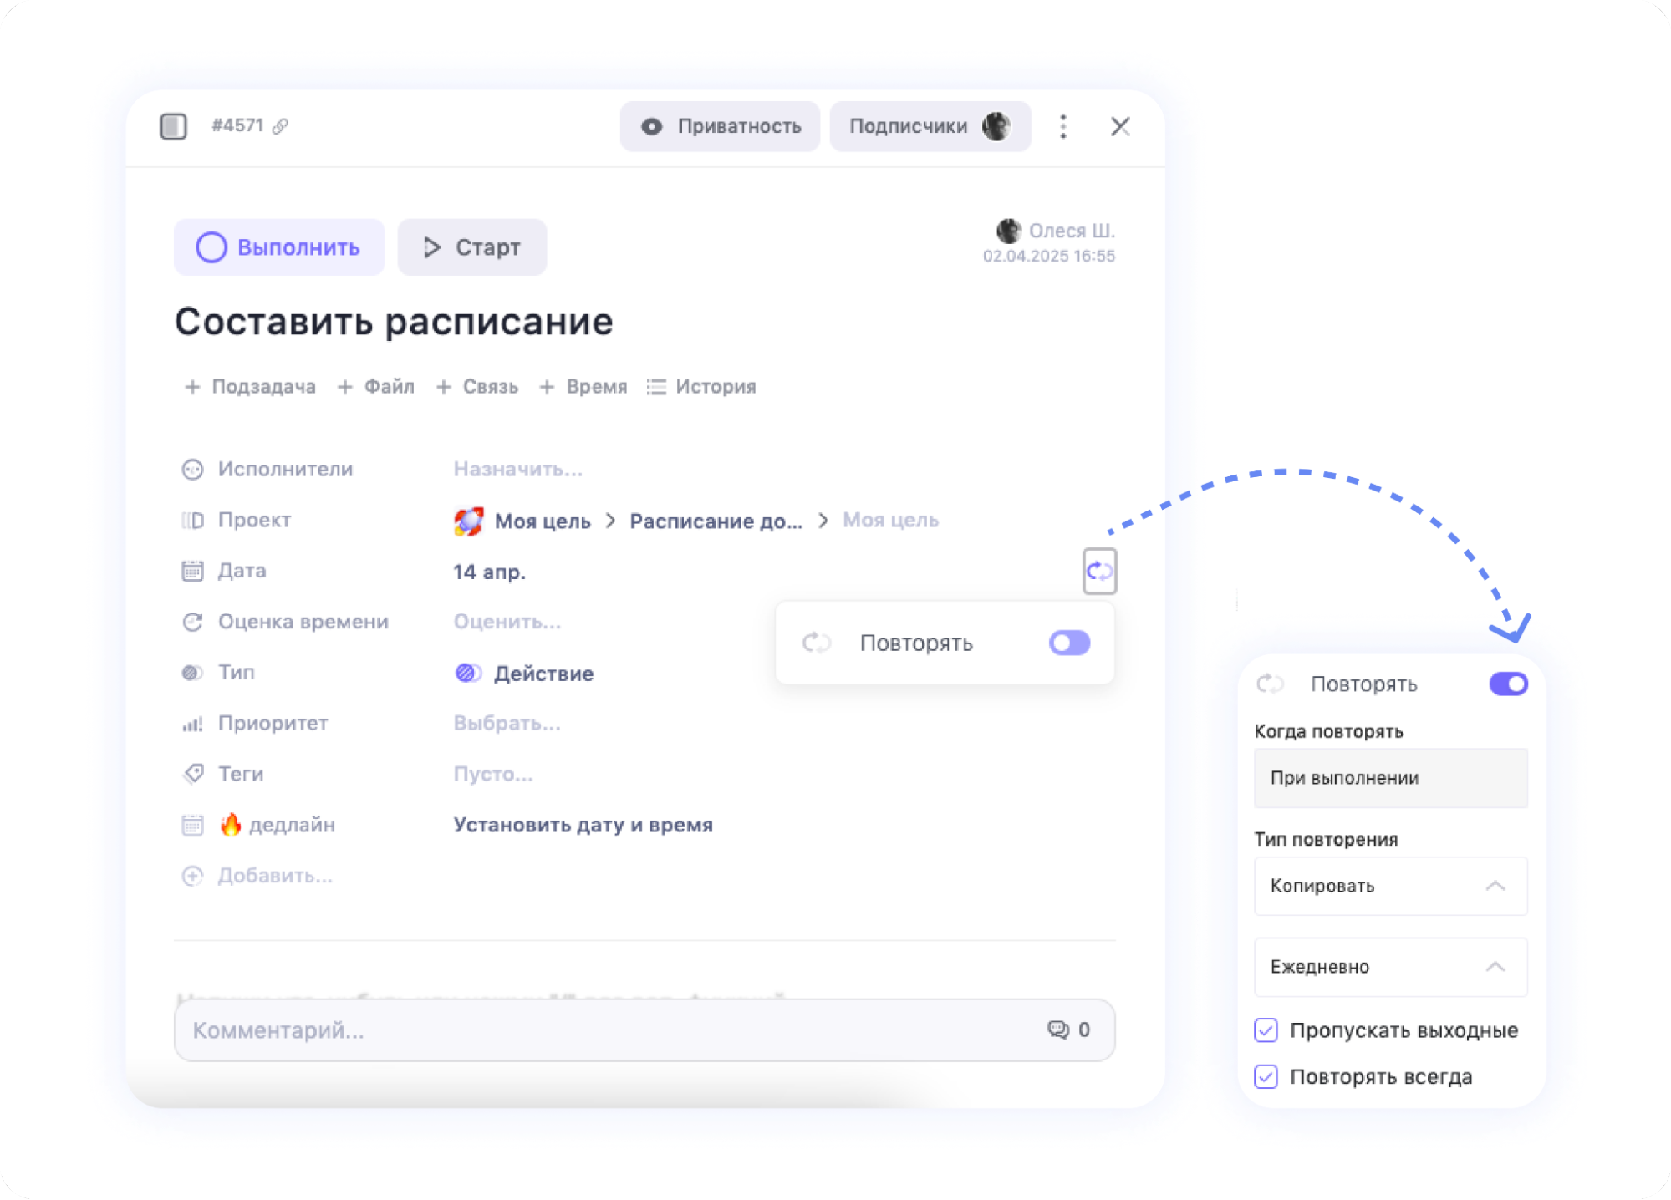Enable the Повторять toggle in the popup
The width and height of the screenshot is (1671, 1200).
tap(1069, 642)
